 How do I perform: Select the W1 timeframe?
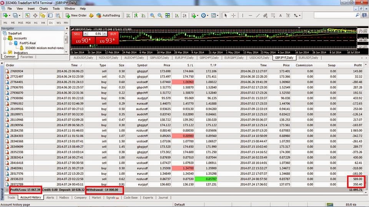click(x=58, y=23)
